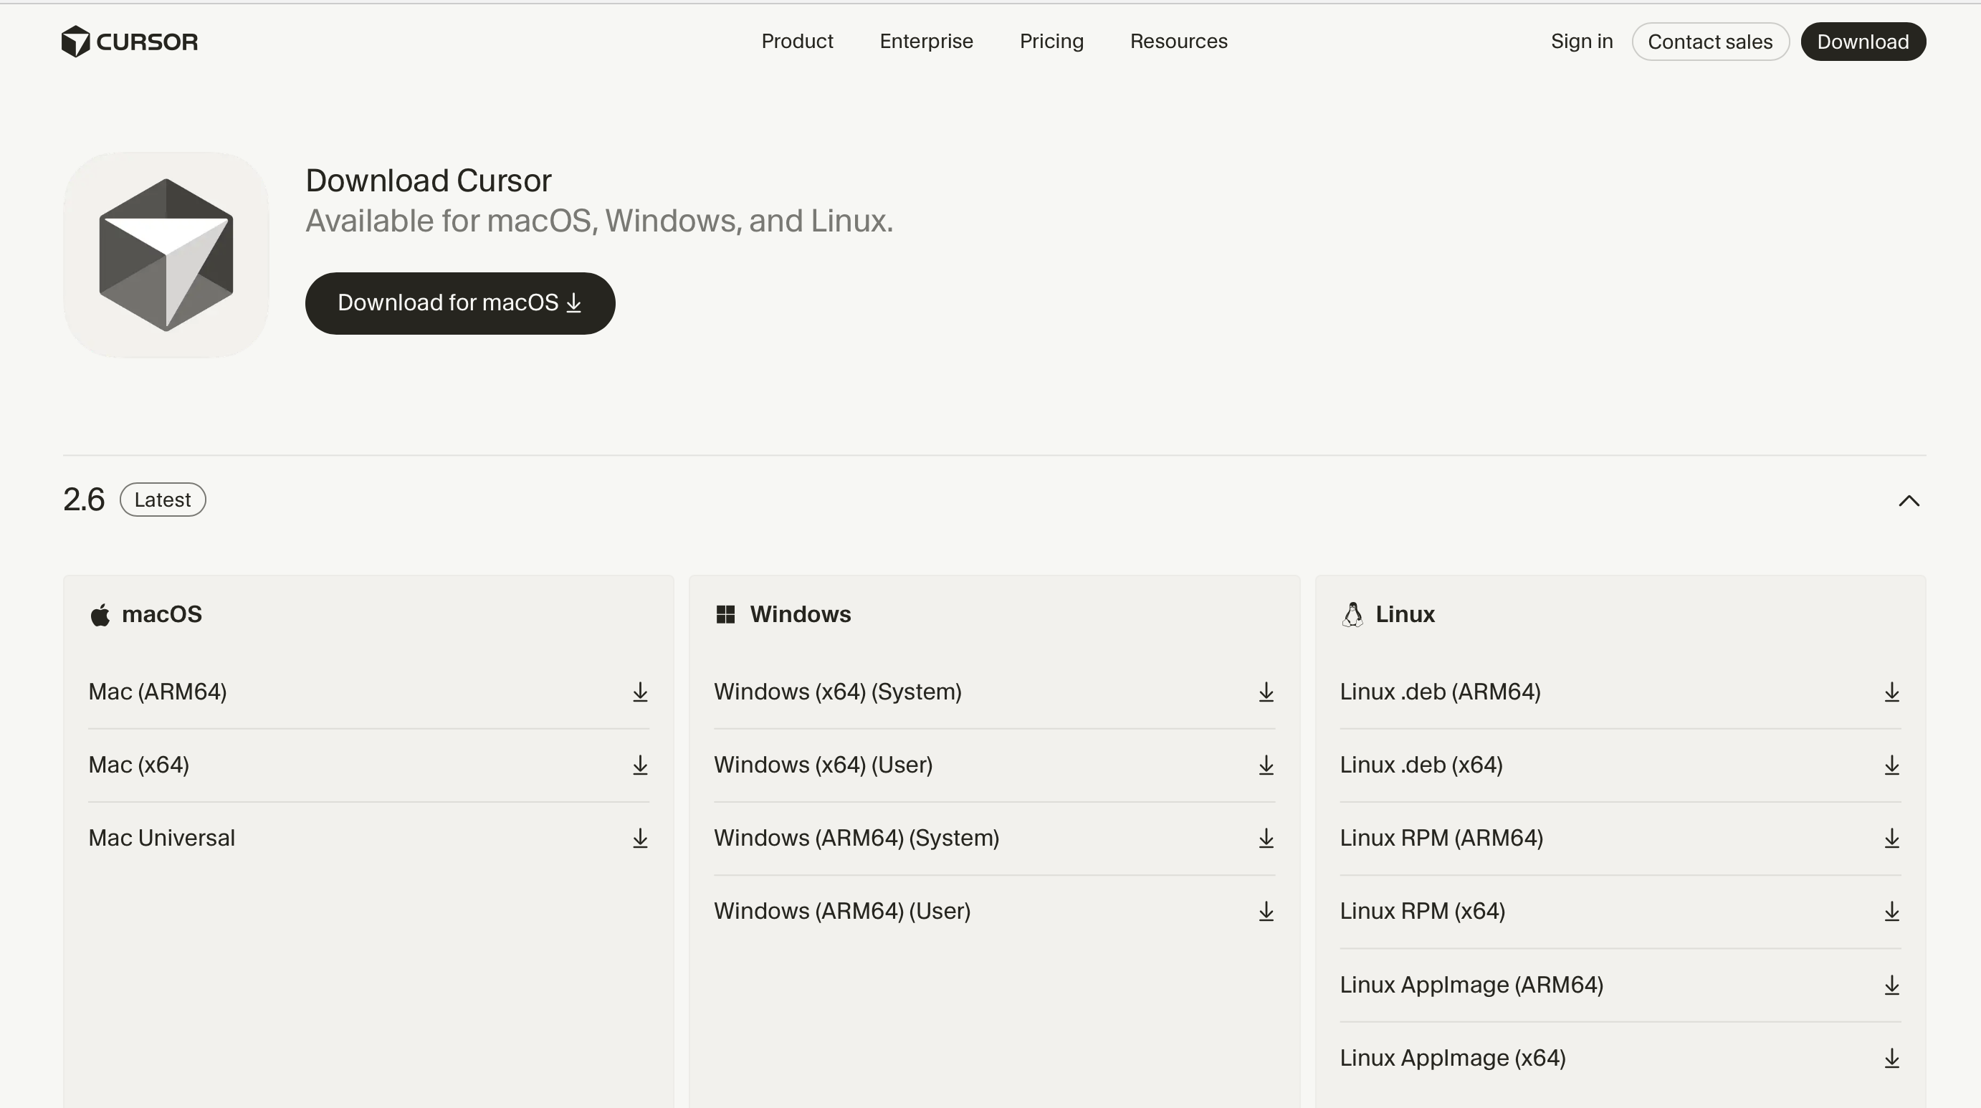The image size is (1981, 1108).
Task: Click download icon for Linux .deb (x64)
Action: click(x=1892, y=765)
